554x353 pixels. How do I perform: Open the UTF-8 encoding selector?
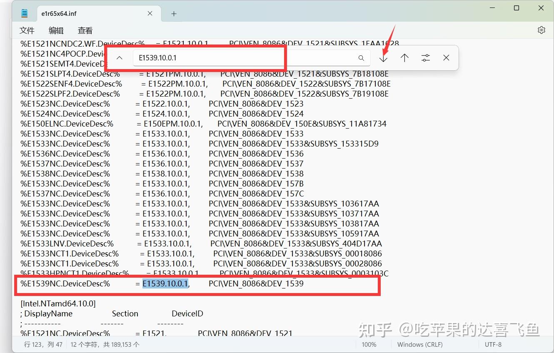point(493,344)
